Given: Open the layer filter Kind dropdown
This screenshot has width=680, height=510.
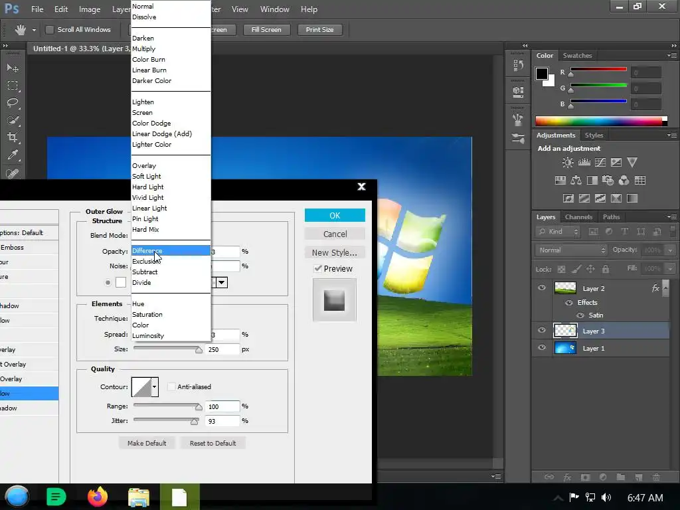Looking at the screenshot, I should click(558, 232).
